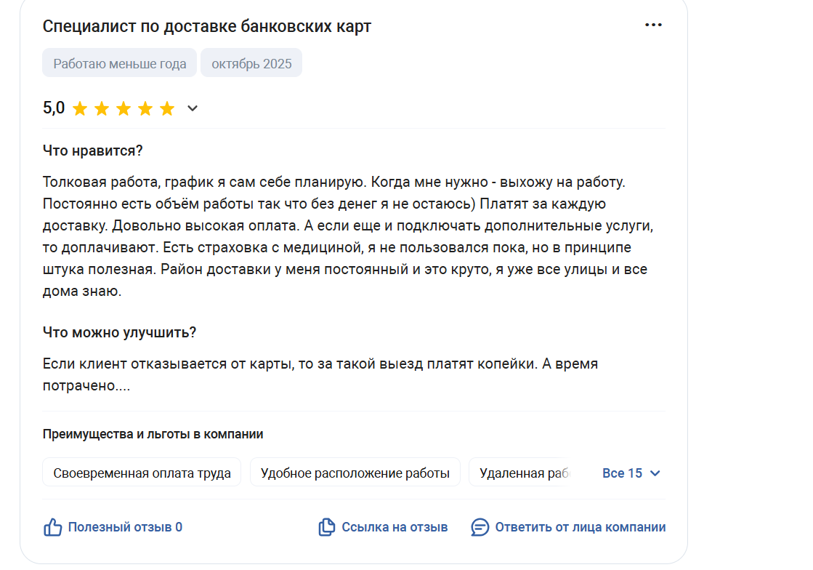Viewport: 813px width, 570px height.
Task: Click the chevron next to 'Все 15'
Action: pos(655,473)
